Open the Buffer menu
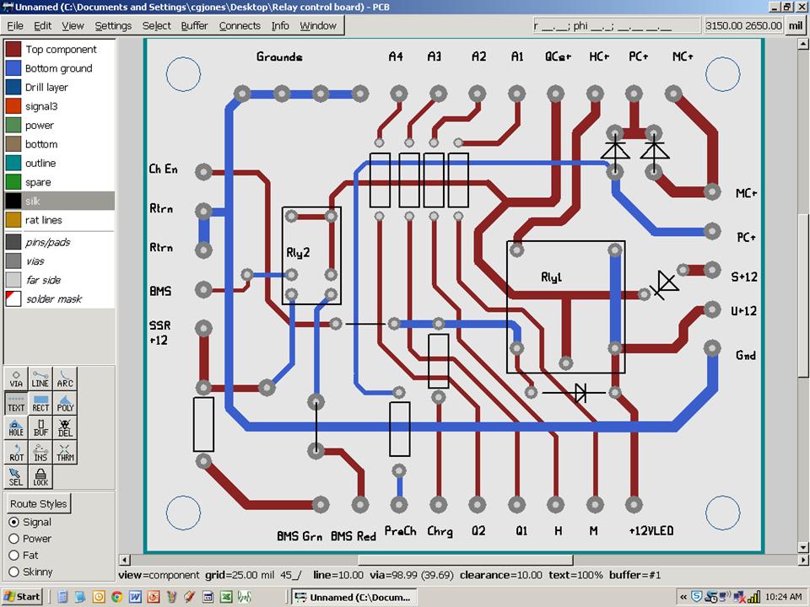 (194, 25)
